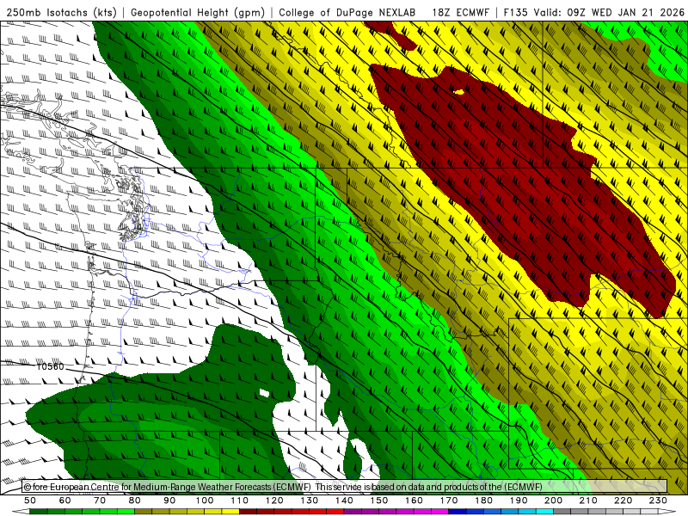Click the darkest green legend swatch under 50
688x516 pixels.
[39, 512]
